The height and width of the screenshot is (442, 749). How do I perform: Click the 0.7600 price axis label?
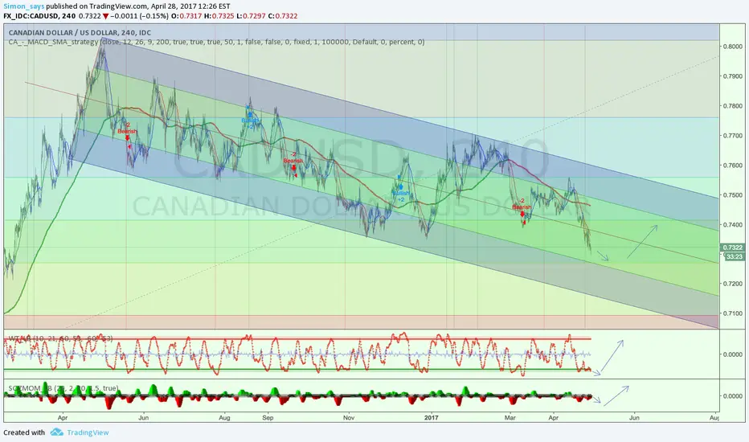(733, 166)
